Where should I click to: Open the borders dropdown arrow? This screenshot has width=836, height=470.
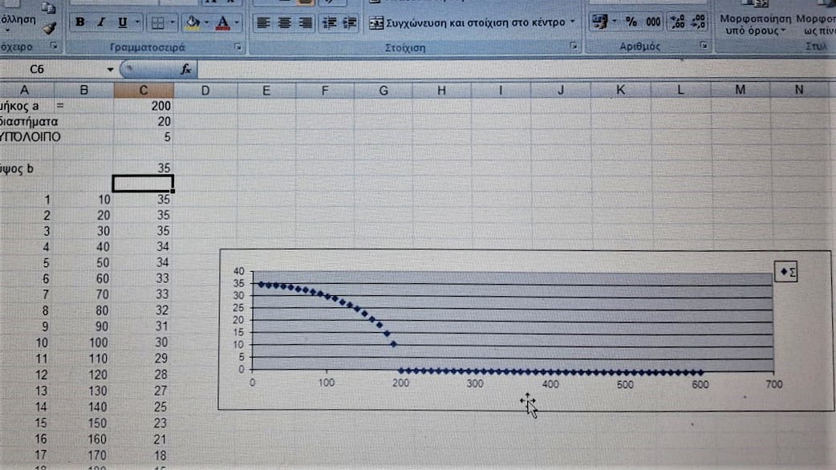click(173, 22)
